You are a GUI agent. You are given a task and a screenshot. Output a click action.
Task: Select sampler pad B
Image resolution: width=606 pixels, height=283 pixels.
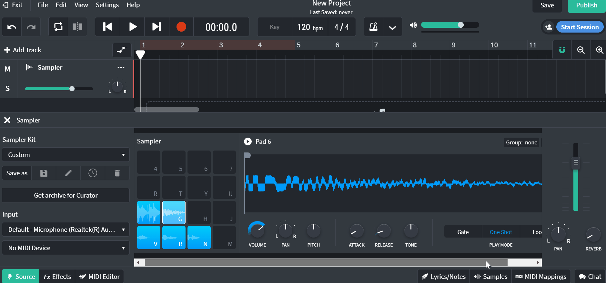[174, 238]
